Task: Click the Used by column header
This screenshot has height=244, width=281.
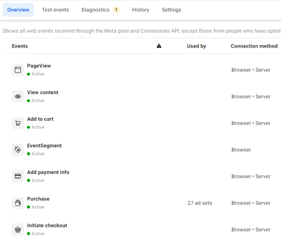Action: pos(196,46)
